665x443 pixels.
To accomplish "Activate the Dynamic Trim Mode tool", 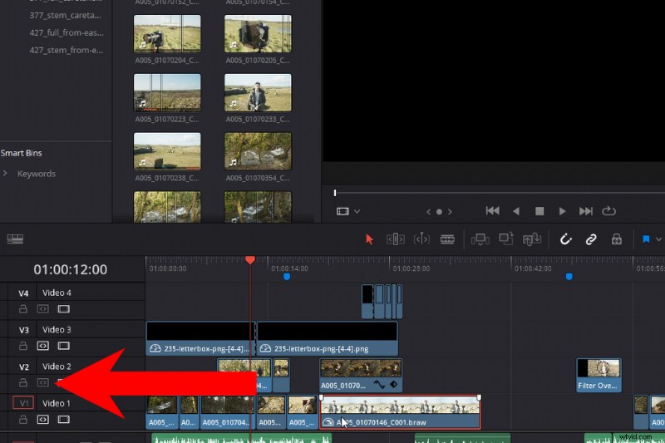I will 421,239.
